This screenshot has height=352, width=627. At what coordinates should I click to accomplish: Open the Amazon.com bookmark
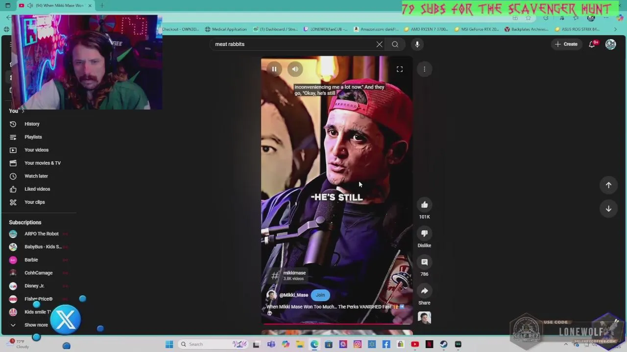376,29
